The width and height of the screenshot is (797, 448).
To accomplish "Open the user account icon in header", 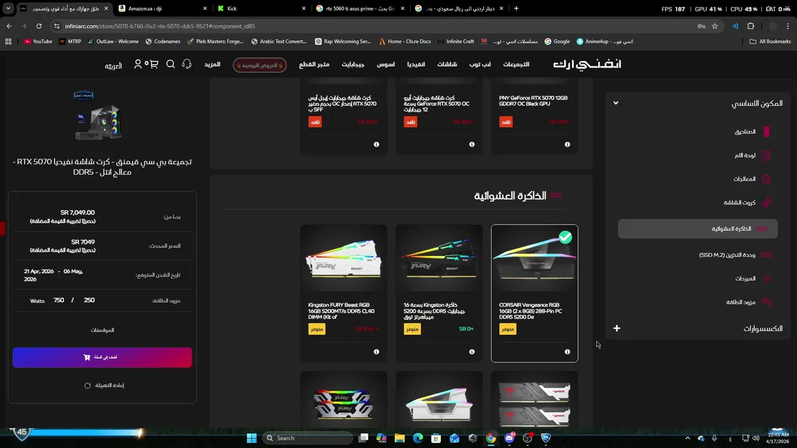I will click(x=138, y=64).
